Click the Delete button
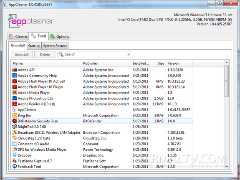This screenshot has height=180, width=240. (45, 55)
